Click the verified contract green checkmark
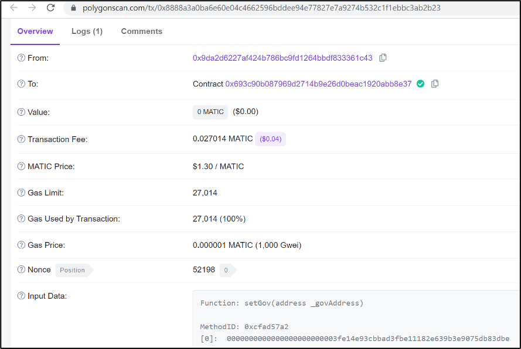 [420, 84]
